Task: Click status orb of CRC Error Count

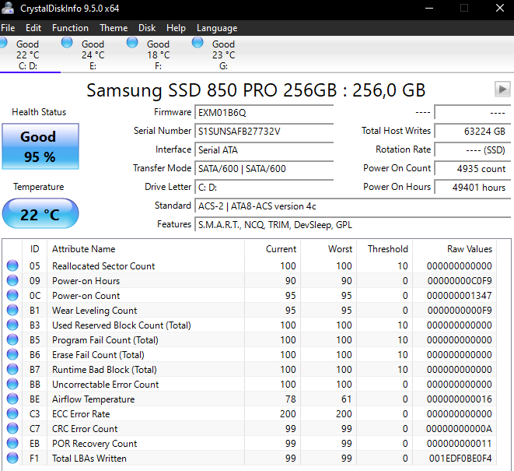Action: click(x=12, y=428)
